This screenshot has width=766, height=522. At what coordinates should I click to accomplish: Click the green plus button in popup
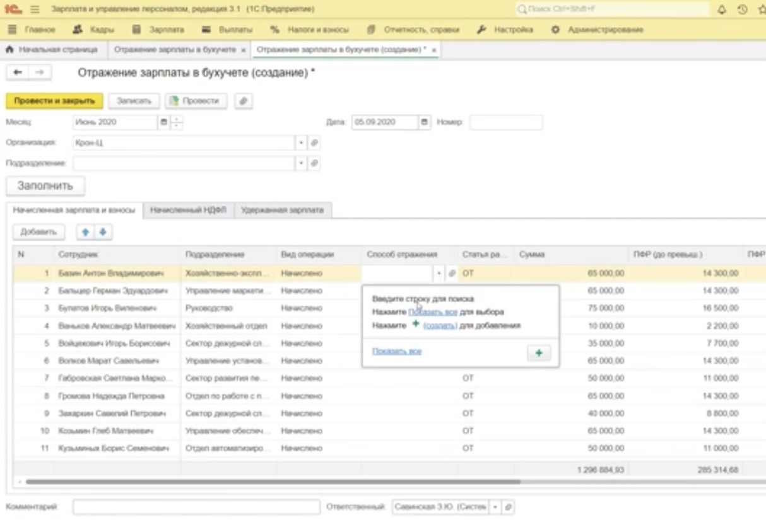click(538, 353)
